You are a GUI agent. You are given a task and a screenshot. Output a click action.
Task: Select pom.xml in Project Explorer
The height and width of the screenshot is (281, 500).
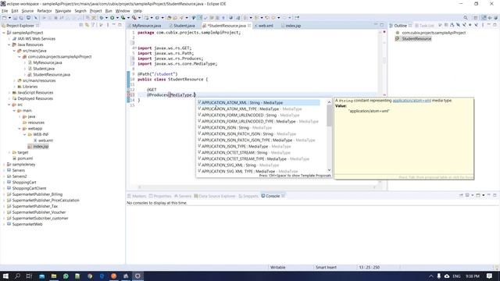pyautogui.click(x=25, y=158)
